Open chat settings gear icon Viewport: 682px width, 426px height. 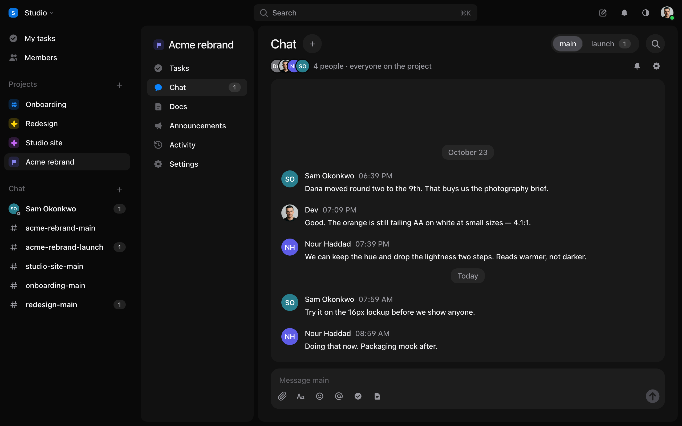[x=656, y=66]
